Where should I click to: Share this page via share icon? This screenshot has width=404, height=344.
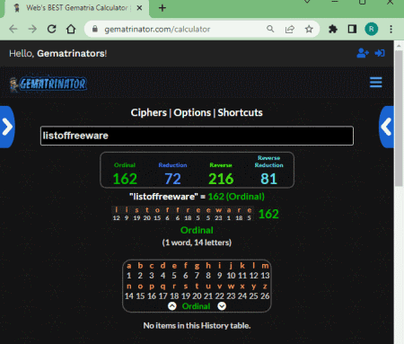(290, 29)
